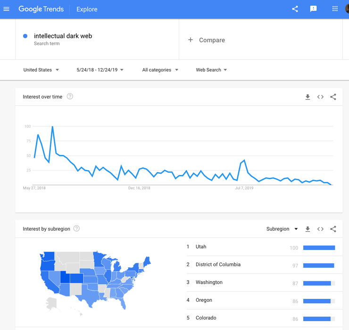Share the Interest over time chart
349x330 pixels.
333,97
